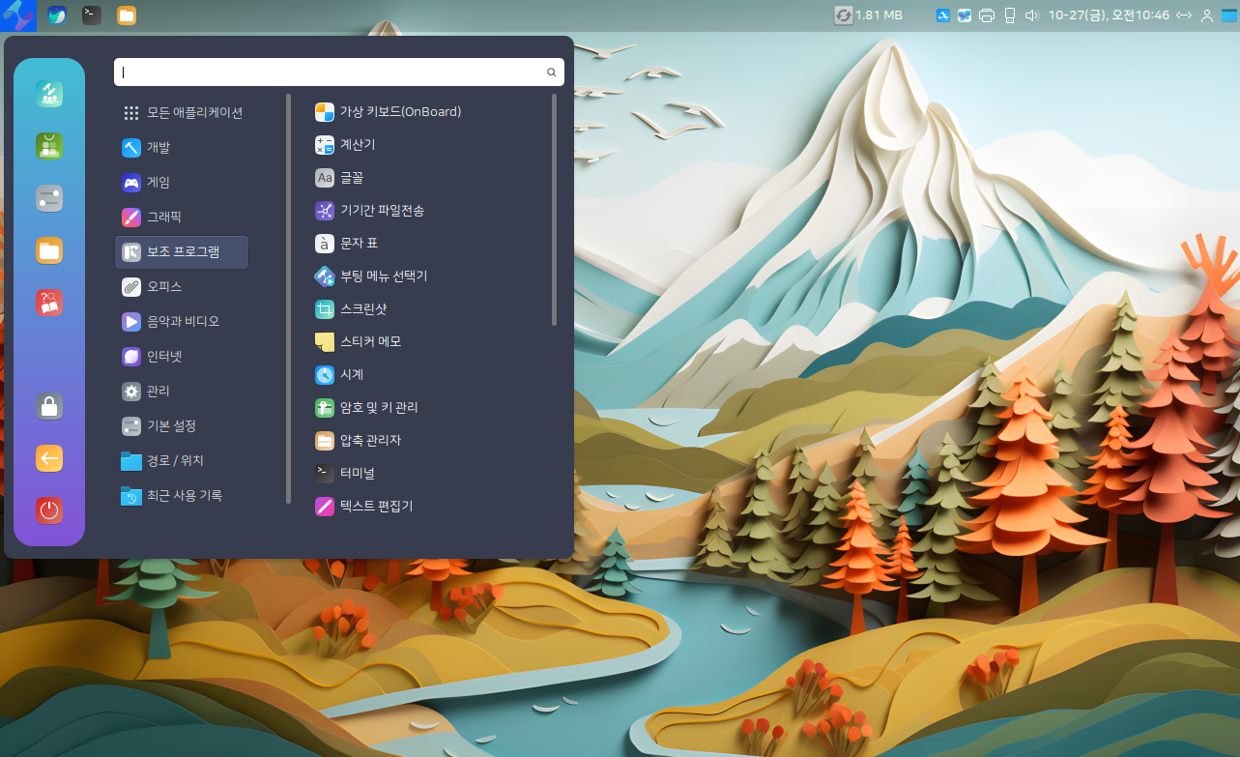
Task: Open the 인터넷 category
Action: tap(164, 357)
